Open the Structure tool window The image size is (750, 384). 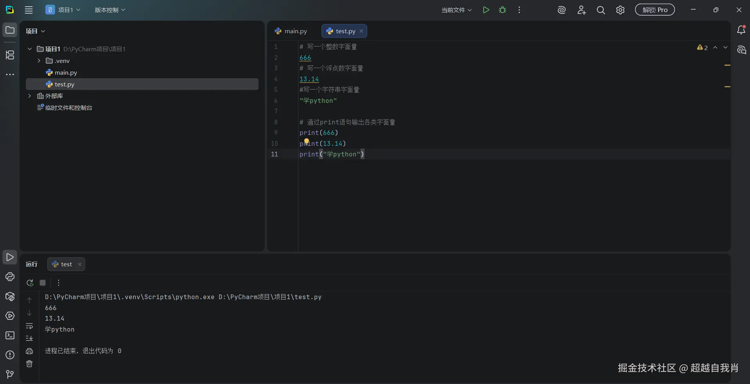[x=10, y=55]
